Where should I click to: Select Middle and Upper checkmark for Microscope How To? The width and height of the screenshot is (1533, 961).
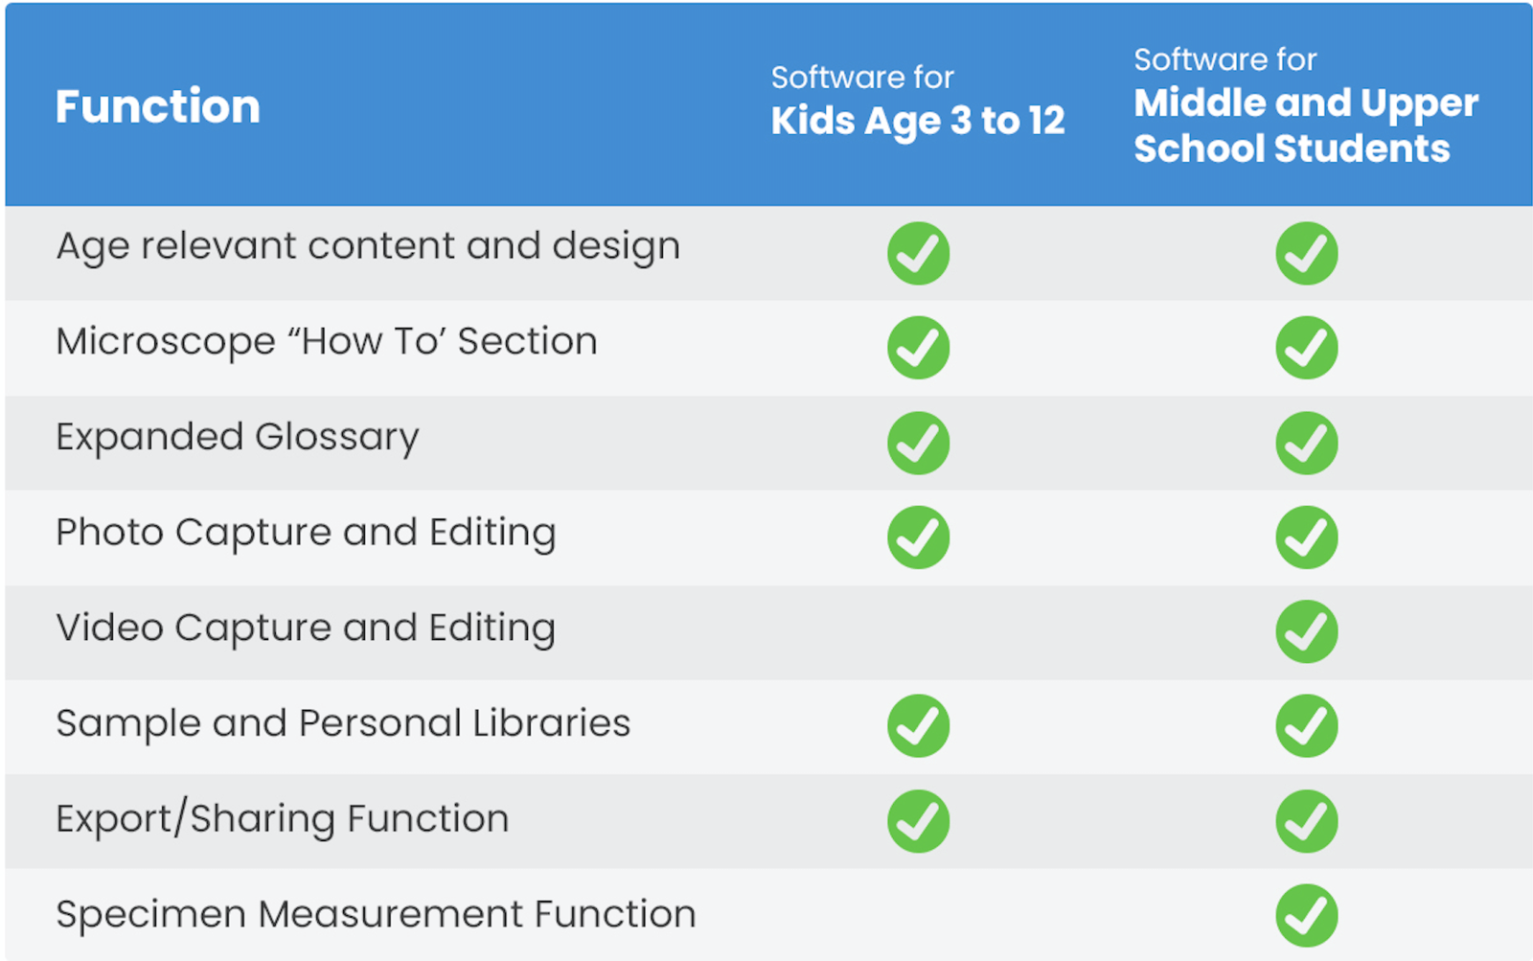(x=1306, y=348)
